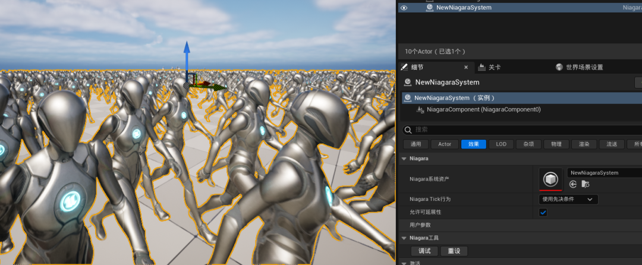The image size is (642, 265).
Task: Click the Niagara系统资产 property label
Action: point(430,179)
